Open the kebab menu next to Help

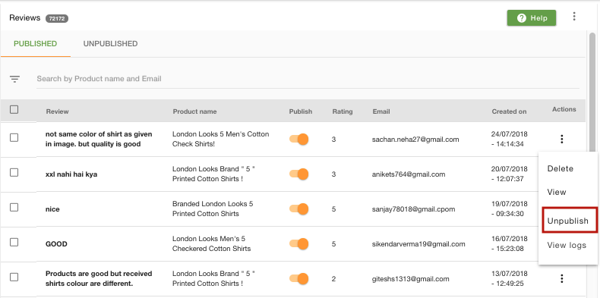click(x=574, y=17)
